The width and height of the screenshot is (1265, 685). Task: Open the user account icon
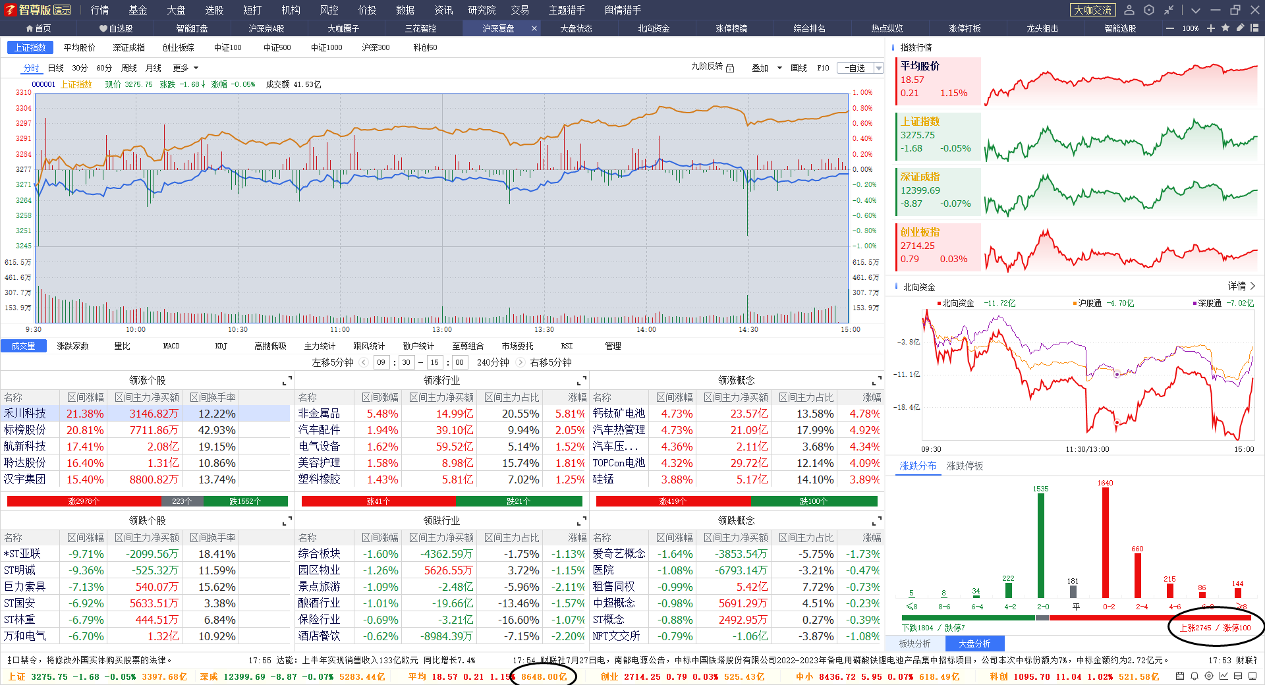tap(1129, 10)
